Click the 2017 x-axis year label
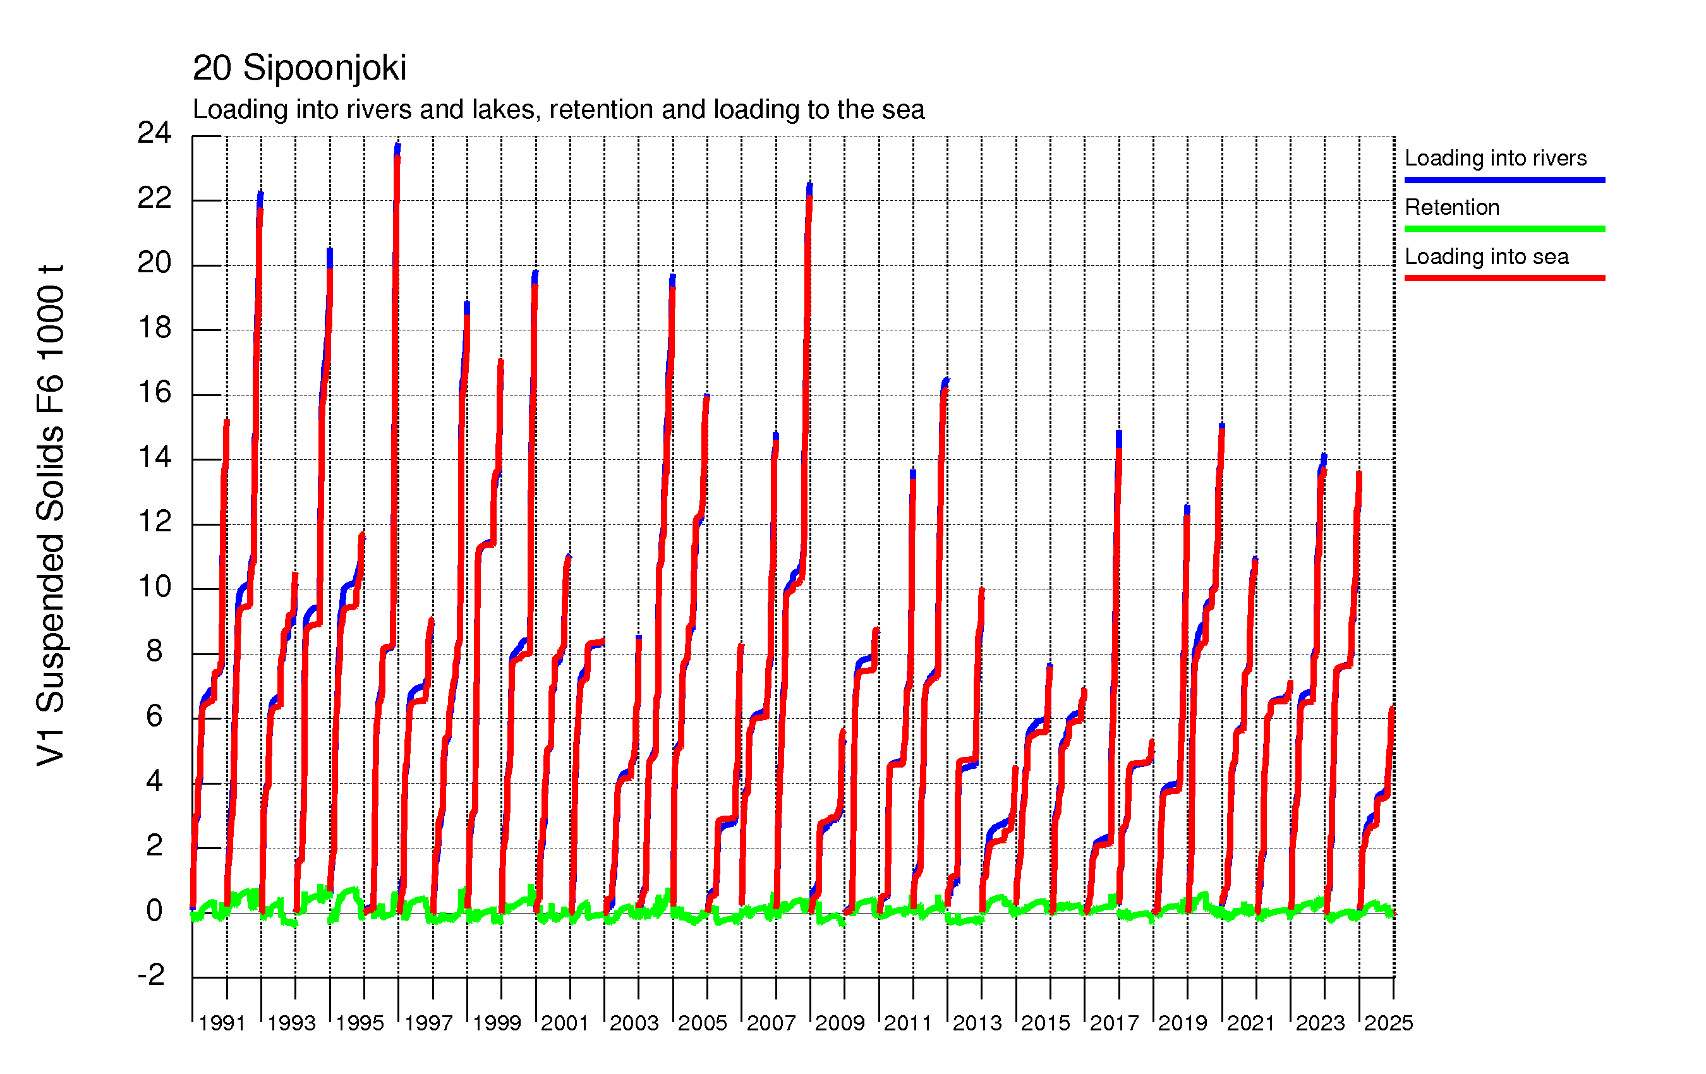 pos(1114,1023)
